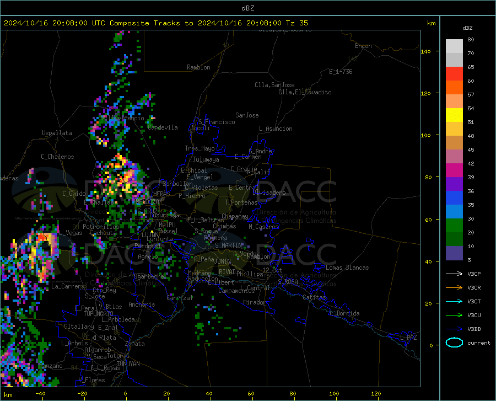Click the L_PAZ map label

click(x=408, y=338)
